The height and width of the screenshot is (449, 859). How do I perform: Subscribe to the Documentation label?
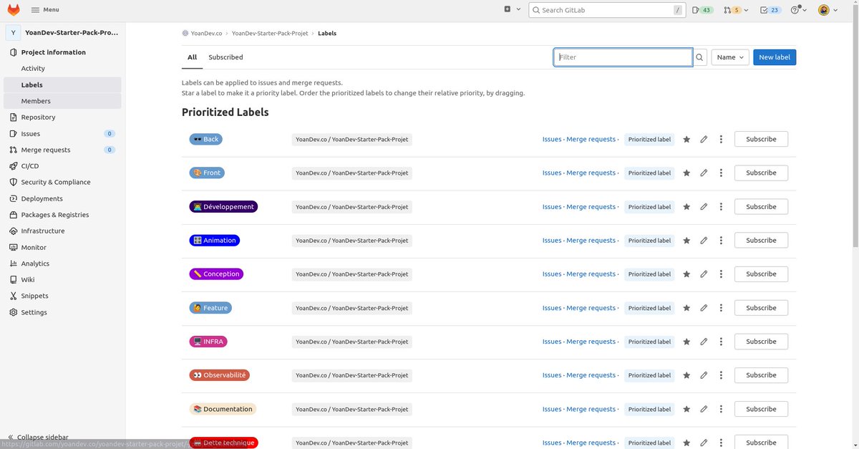pos(760,408)
